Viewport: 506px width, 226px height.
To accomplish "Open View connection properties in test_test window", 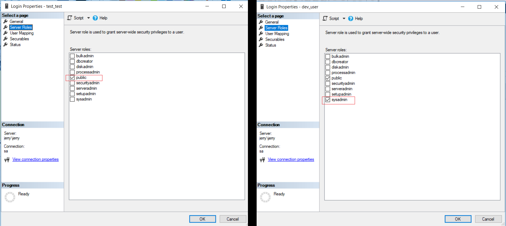I will tap(36, 159).
